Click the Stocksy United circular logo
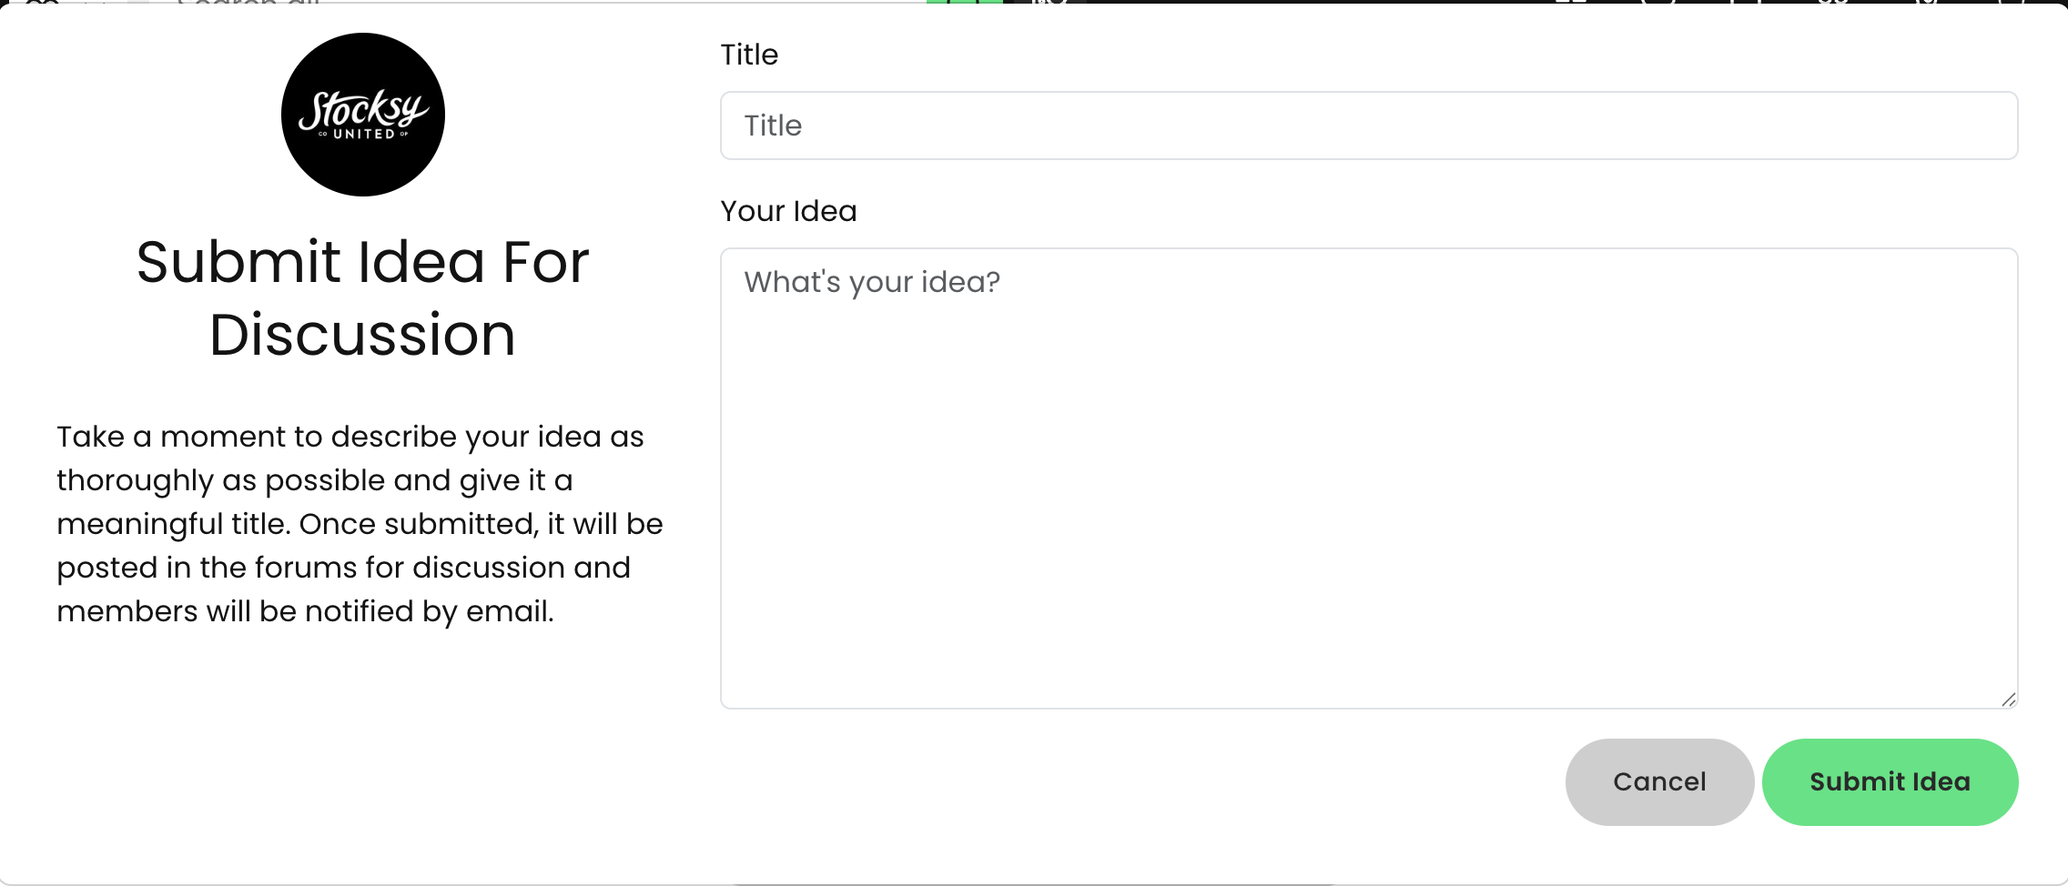 click(363, 115)
